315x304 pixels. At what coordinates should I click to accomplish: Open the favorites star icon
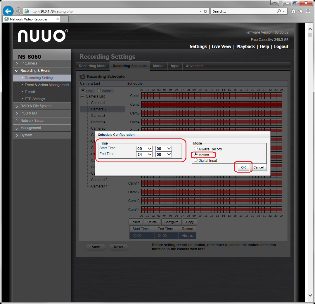click(301, 11)
